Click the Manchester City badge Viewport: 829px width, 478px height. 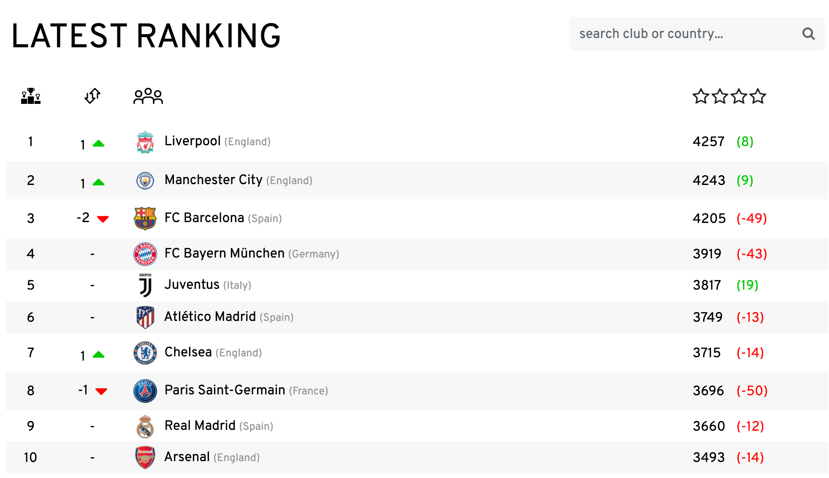coord(145,180)
